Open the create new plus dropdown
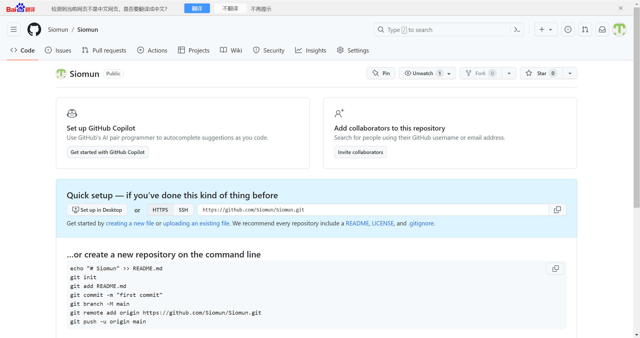Screen dimensions: 640x338 click(546, 29)
